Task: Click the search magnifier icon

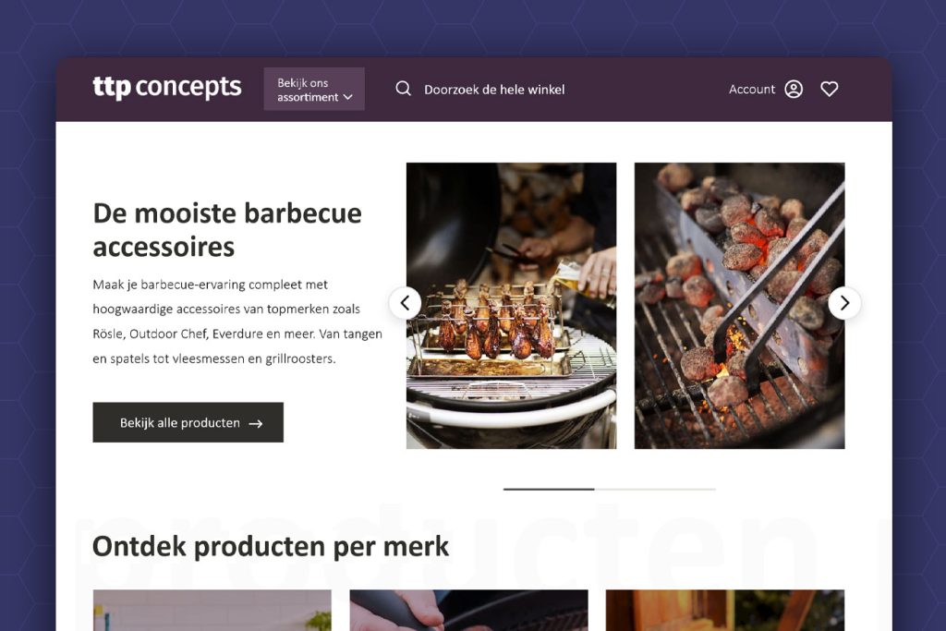Action: tap(403, 89)
